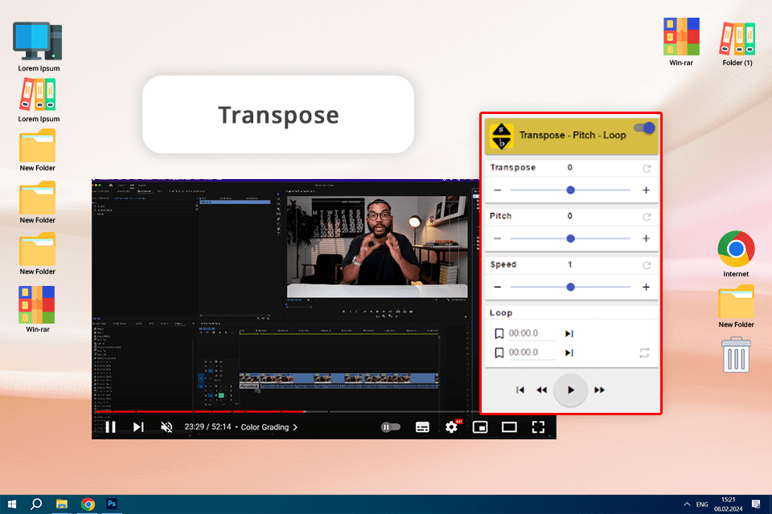Skip to start in extension panel
This screenshot has width=772, height=514.
[x=520, y=390]
